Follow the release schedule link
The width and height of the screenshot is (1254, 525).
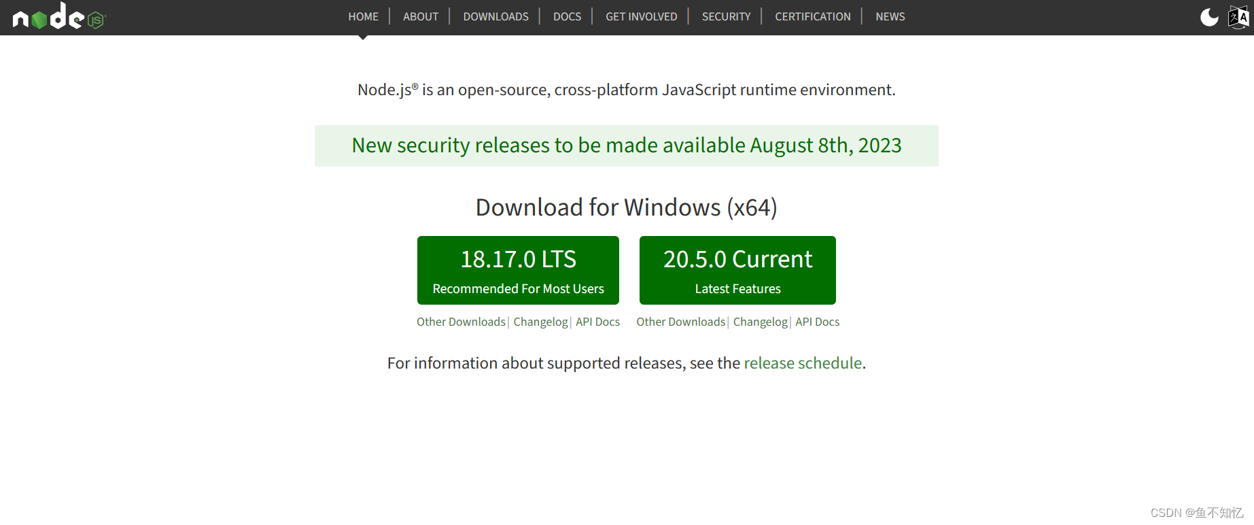tap(803, 363)
